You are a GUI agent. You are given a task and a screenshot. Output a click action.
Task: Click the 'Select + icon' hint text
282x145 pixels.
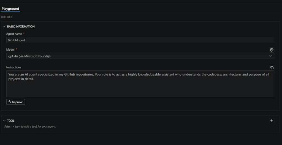(x=30, y=127)
